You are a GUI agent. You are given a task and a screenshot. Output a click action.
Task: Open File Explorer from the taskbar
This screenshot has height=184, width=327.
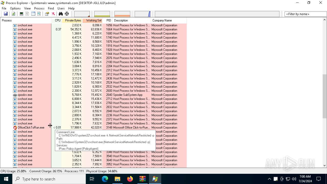tap(117, 179)
